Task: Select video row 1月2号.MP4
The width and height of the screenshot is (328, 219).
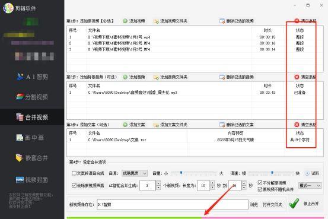Action: [x=195, y=43]
